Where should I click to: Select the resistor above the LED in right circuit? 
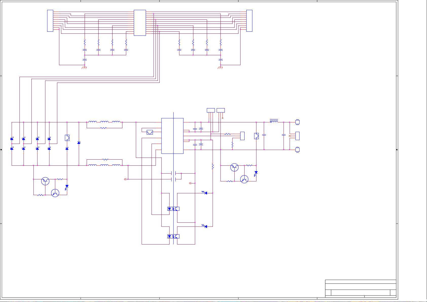pyautogui.click(x=249, y=165)
